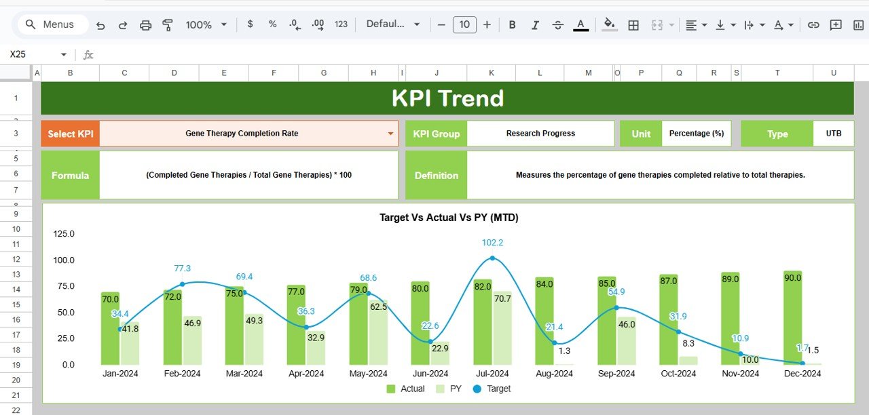Click the Print icon
This screenshot has height=415, width=869.
[x=145, y=24]
